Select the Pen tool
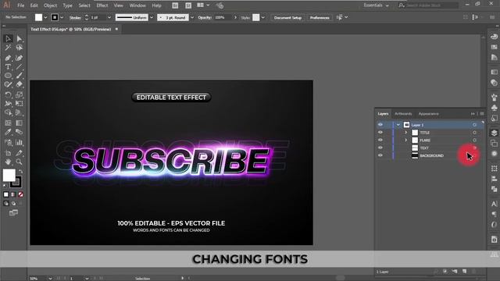The image size is (500, 281). (8, 58)
